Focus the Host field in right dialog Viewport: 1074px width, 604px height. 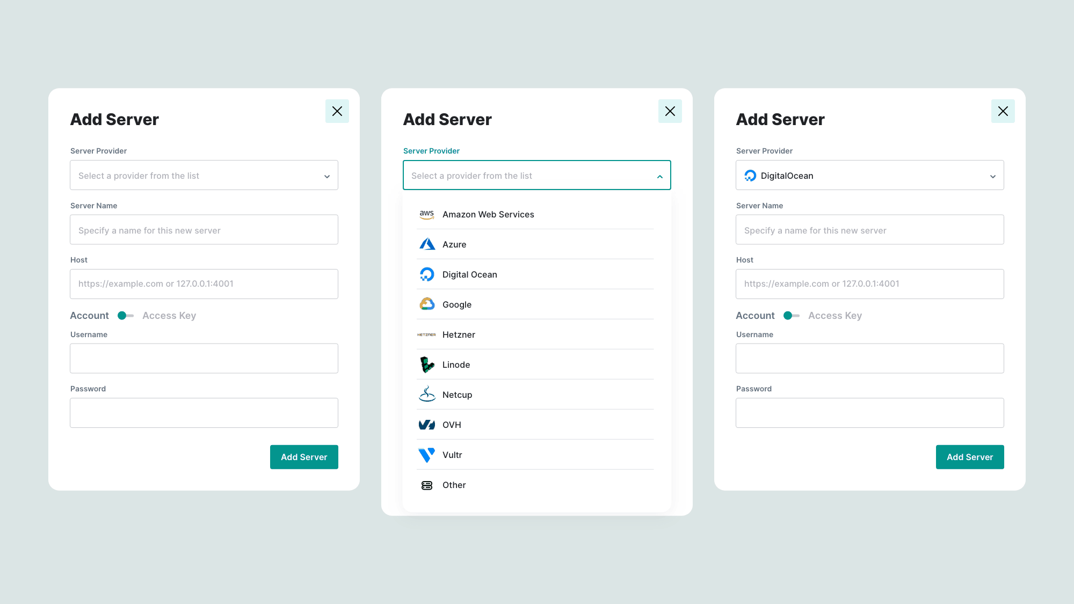(870, 284)
